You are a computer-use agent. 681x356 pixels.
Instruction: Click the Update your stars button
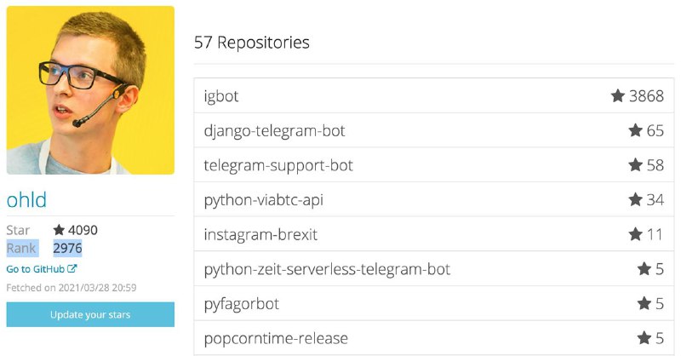(x=90, y=314)
